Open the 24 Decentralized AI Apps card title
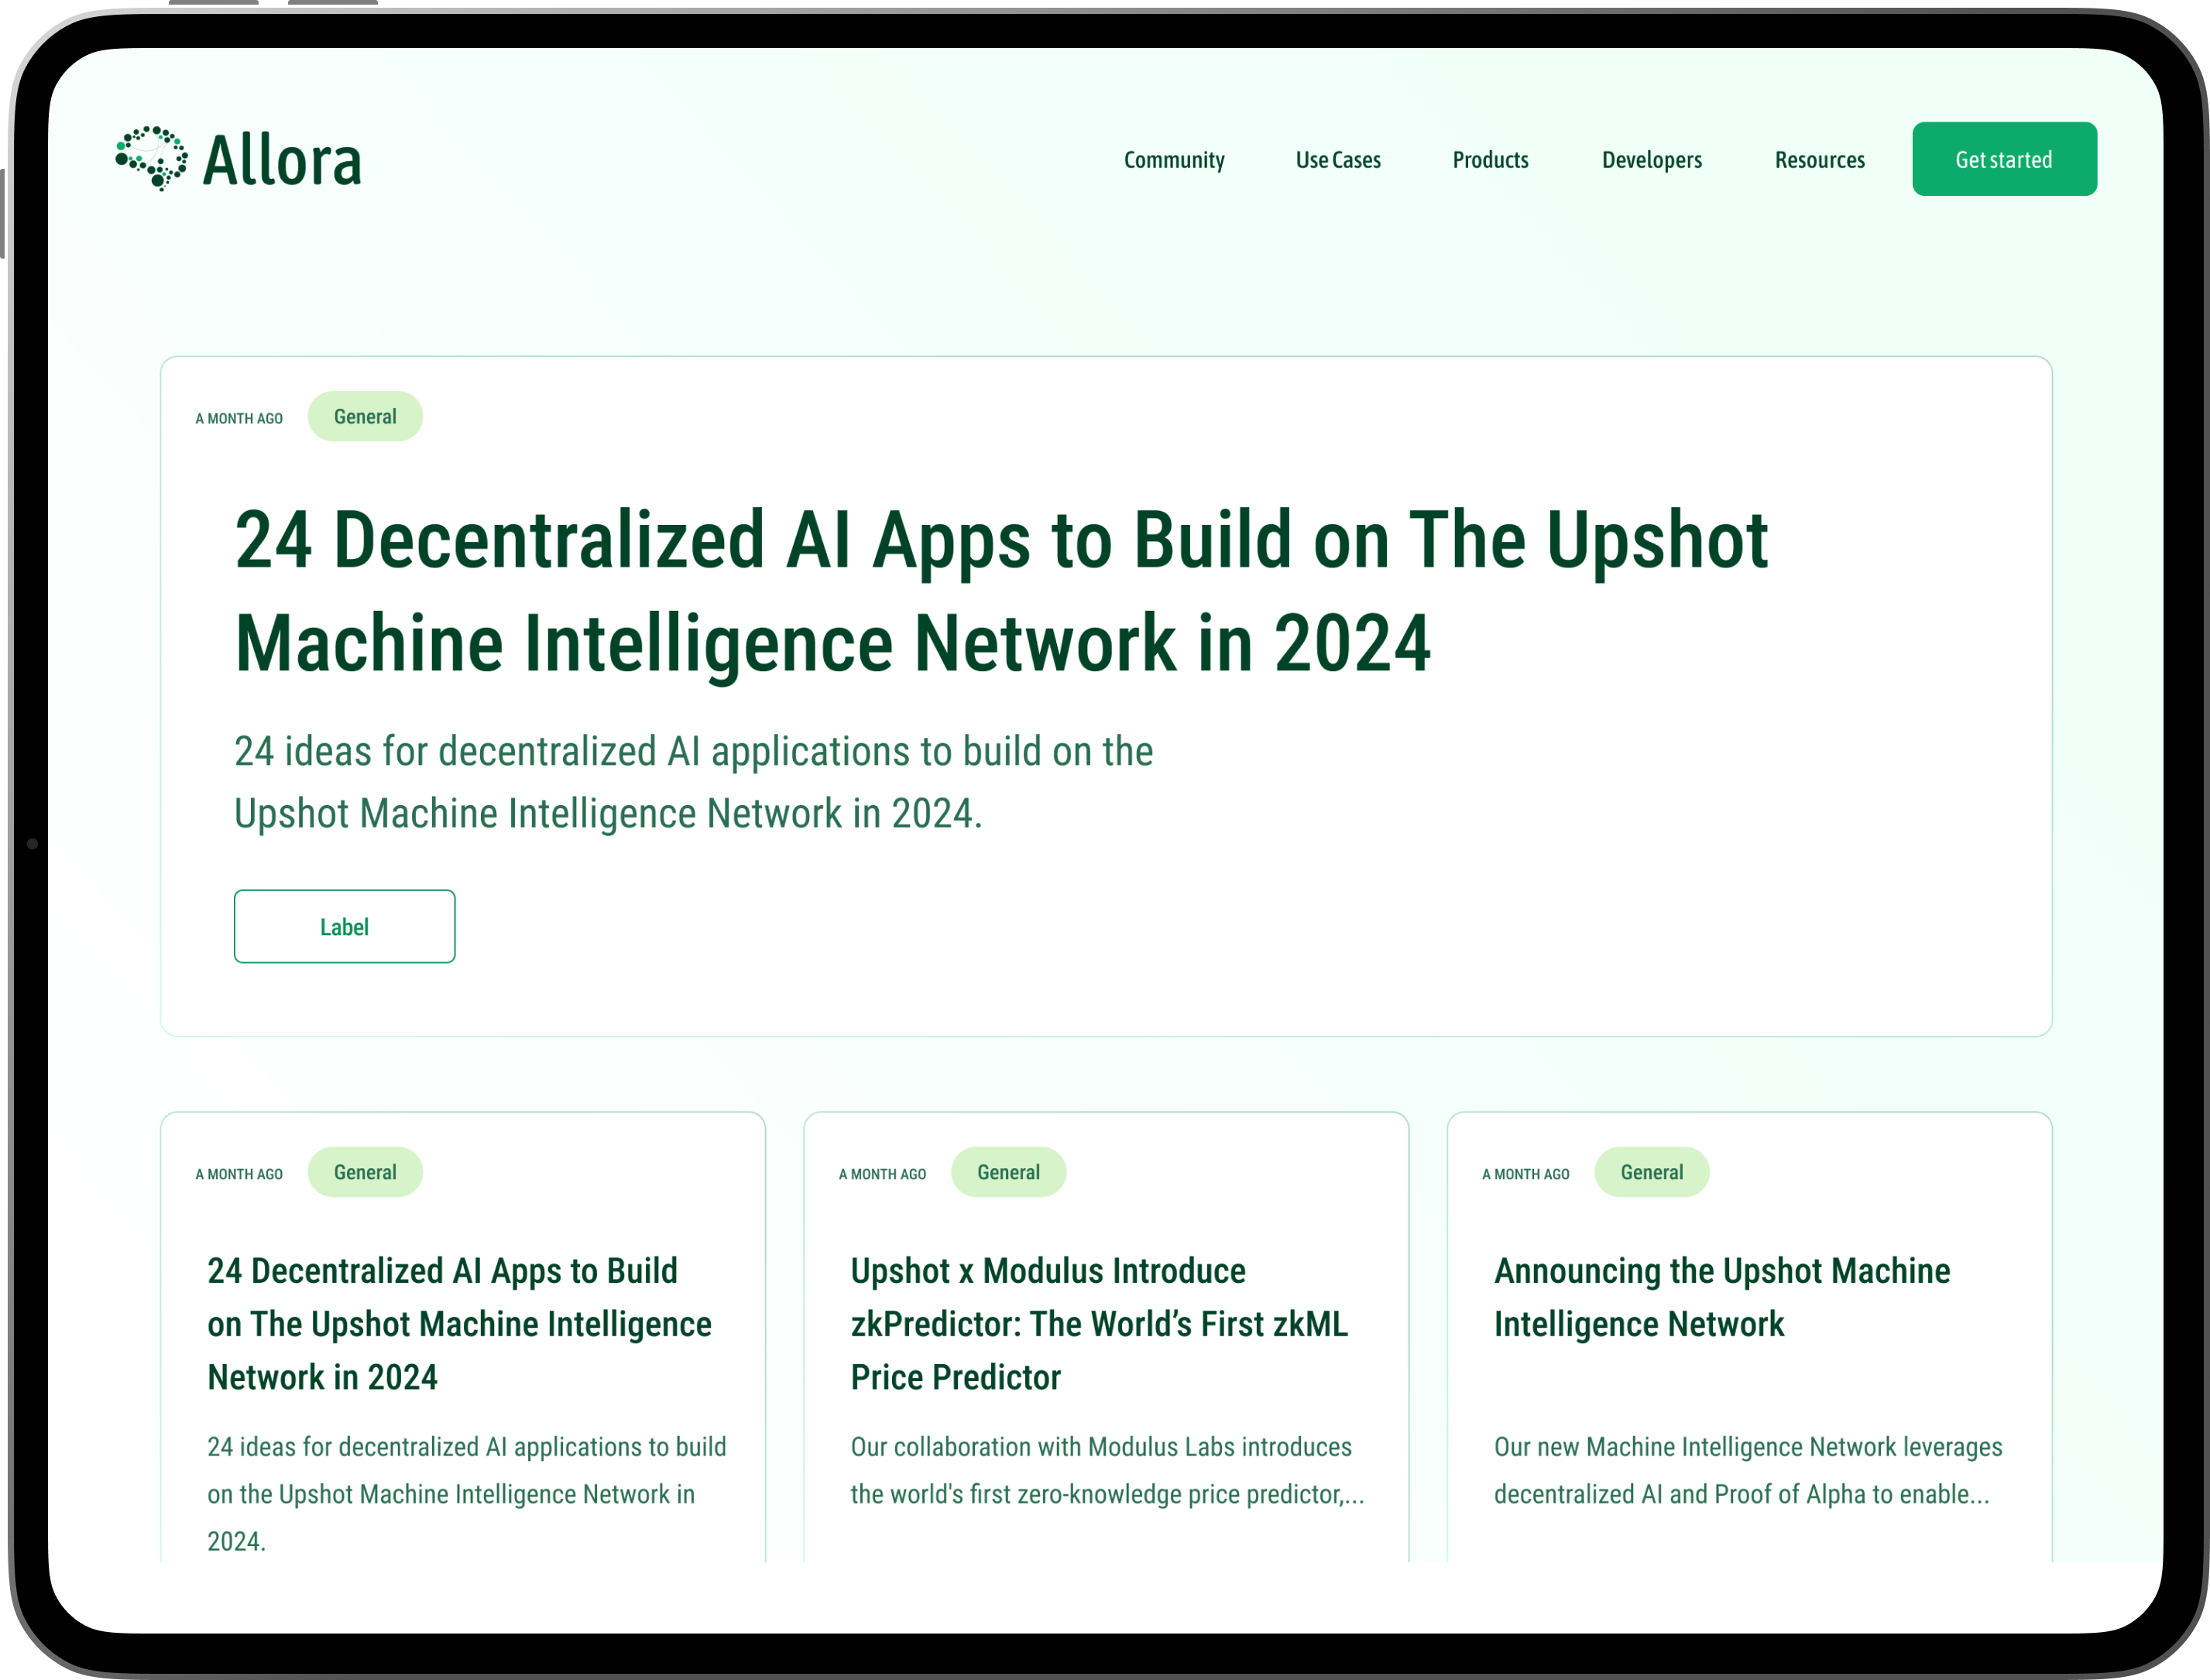Viewport: 2210px width, 1680px height. coord(458,1323)
